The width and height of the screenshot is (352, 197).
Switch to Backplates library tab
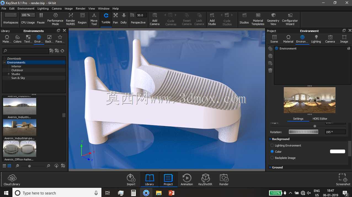point(49,39)
